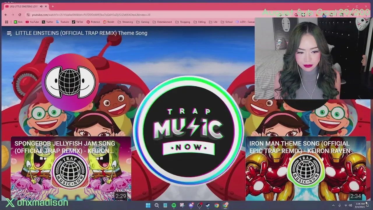Click the Trap Music Now channel avatar
This screenshot has height=210, width=373.
(70, 82)
